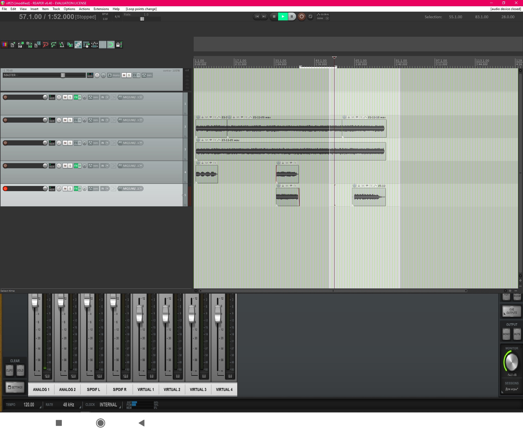Click the SETTINGS button in mixer

pos(15,387)
